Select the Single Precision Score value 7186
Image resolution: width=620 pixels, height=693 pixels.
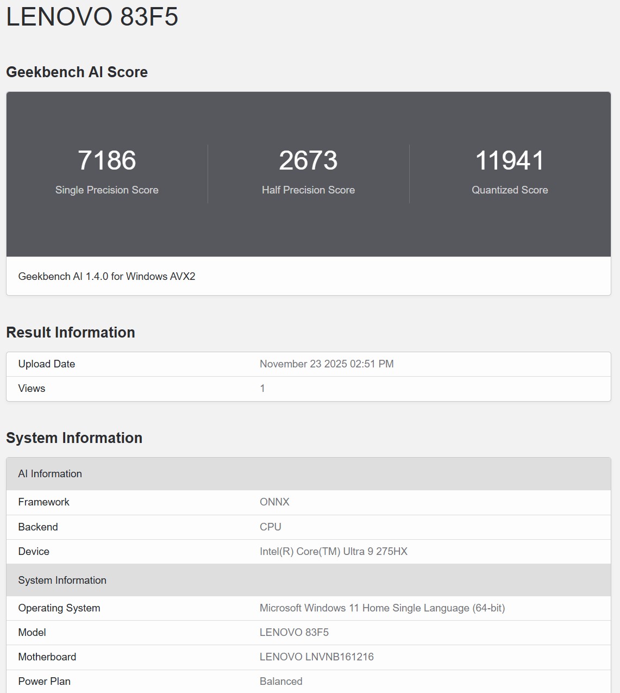[107, 160]
